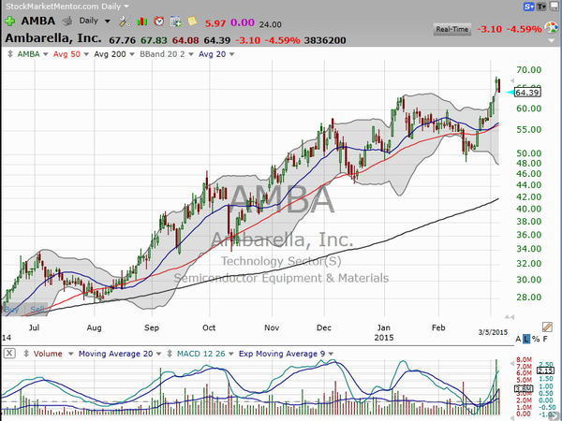Click the Buy link at chart bottom left

tap(11, 310)
